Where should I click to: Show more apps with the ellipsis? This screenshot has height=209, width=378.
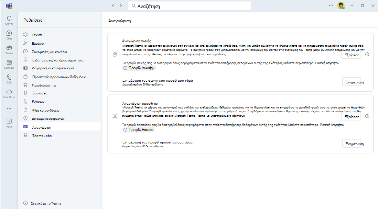coord(9,108)
